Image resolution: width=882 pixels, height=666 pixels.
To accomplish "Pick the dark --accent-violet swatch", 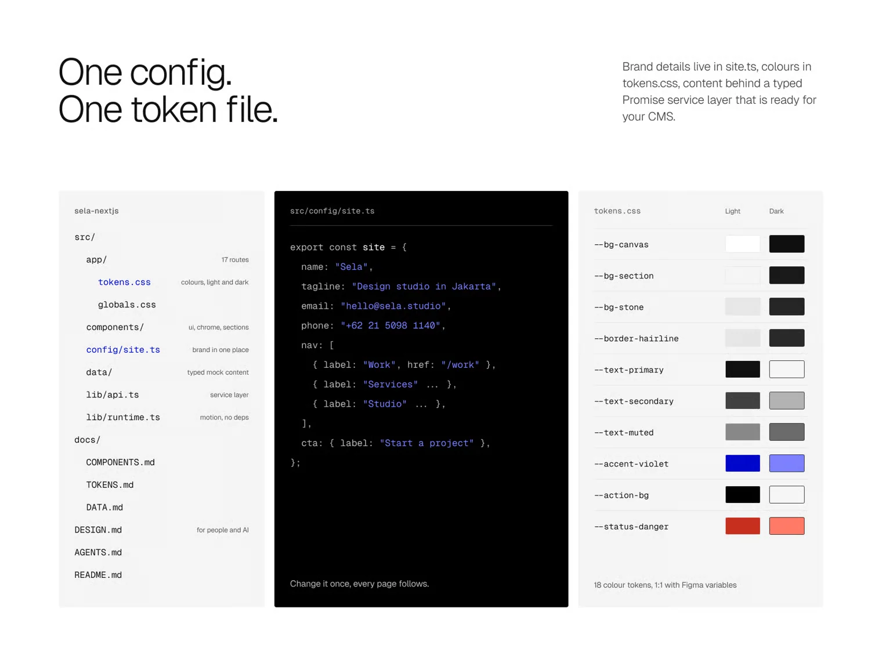I will (x=787, y=464).
